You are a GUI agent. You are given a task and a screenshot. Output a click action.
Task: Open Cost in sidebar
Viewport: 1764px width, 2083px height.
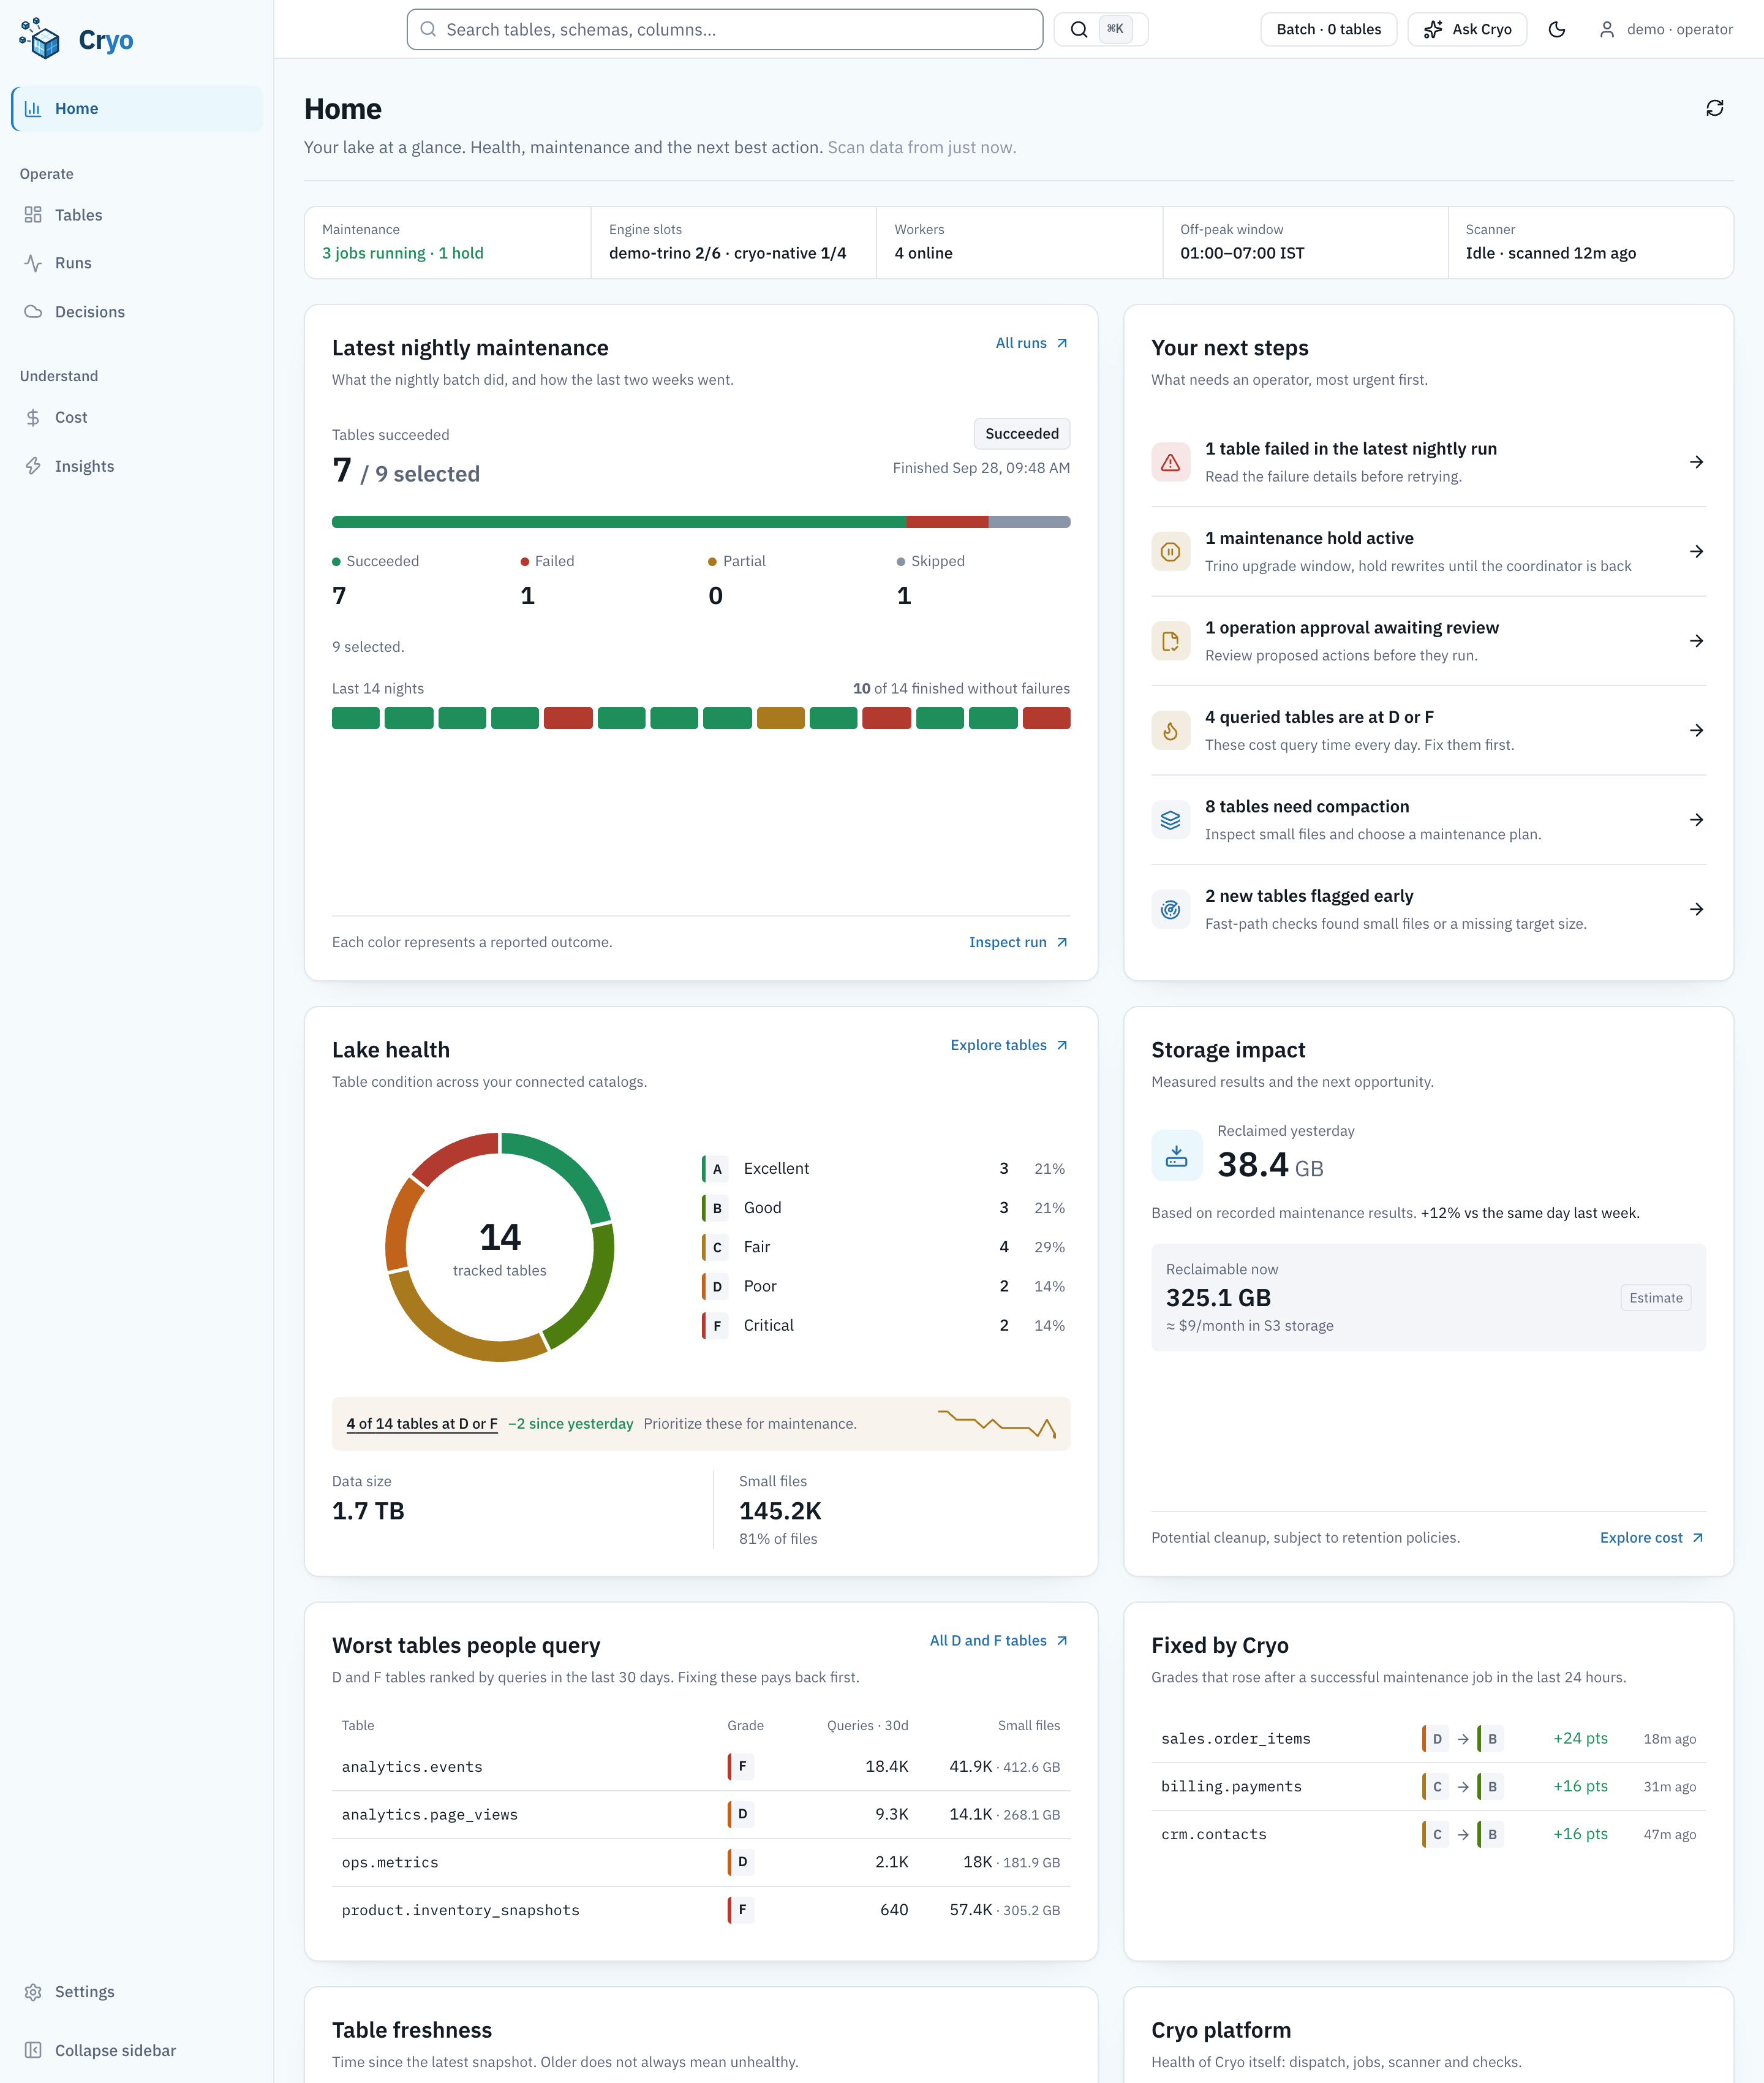coord(137,417)
